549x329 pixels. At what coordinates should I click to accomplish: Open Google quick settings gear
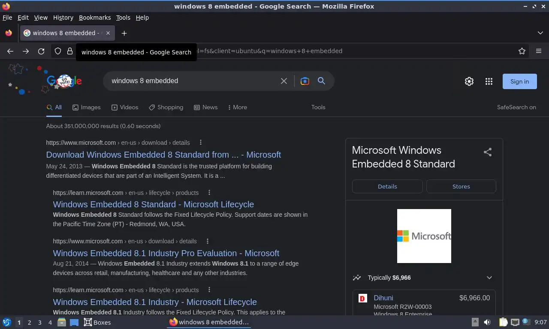point(469,81)
